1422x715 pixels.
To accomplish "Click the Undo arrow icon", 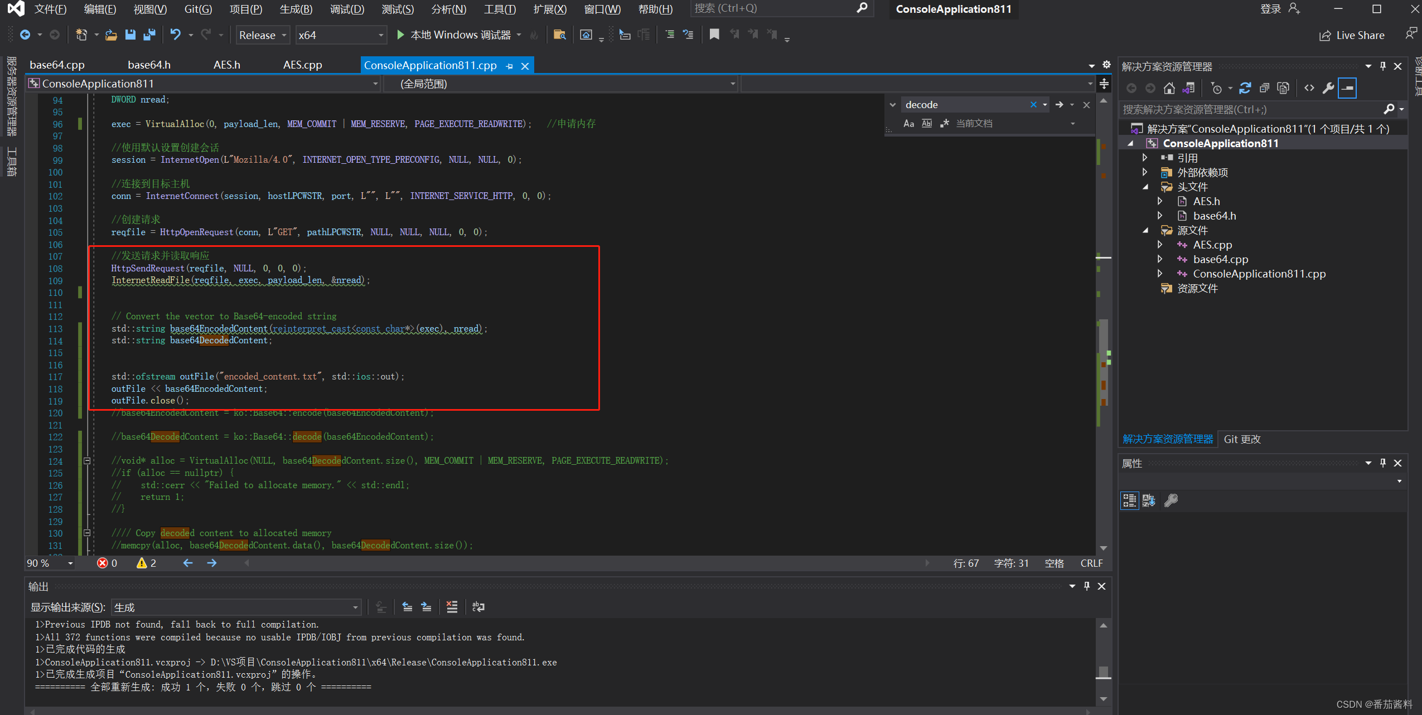I will [x=176, y=35].
